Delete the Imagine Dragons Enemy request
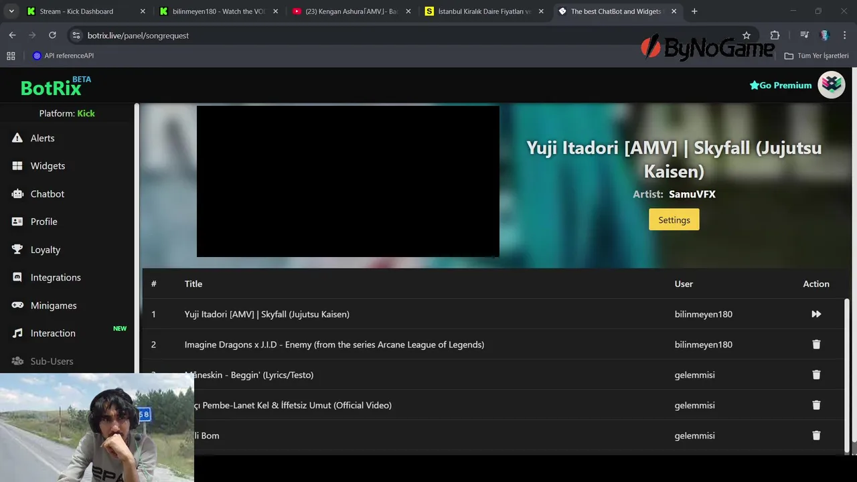The image size is (857, 482). 816,344
